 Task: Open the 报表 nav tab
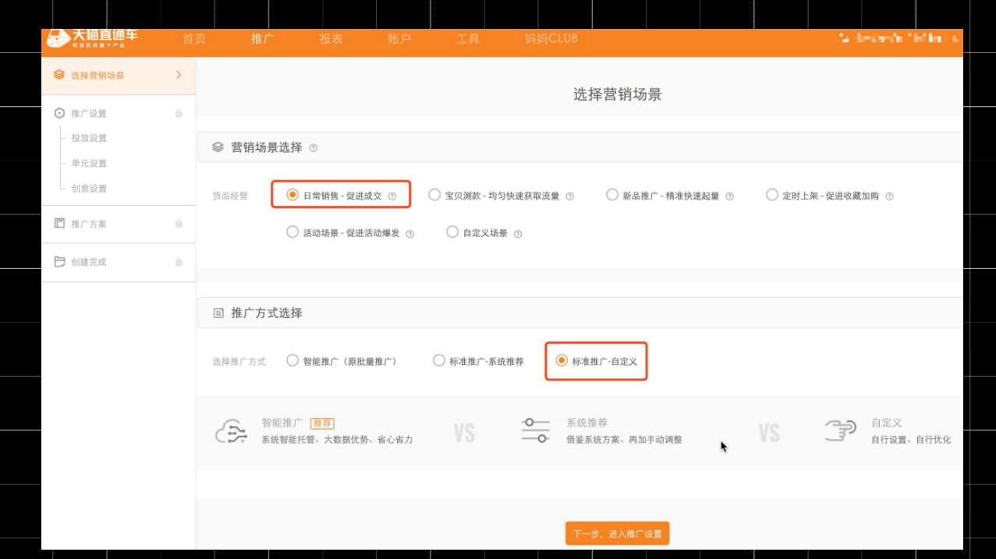point(331,38)
